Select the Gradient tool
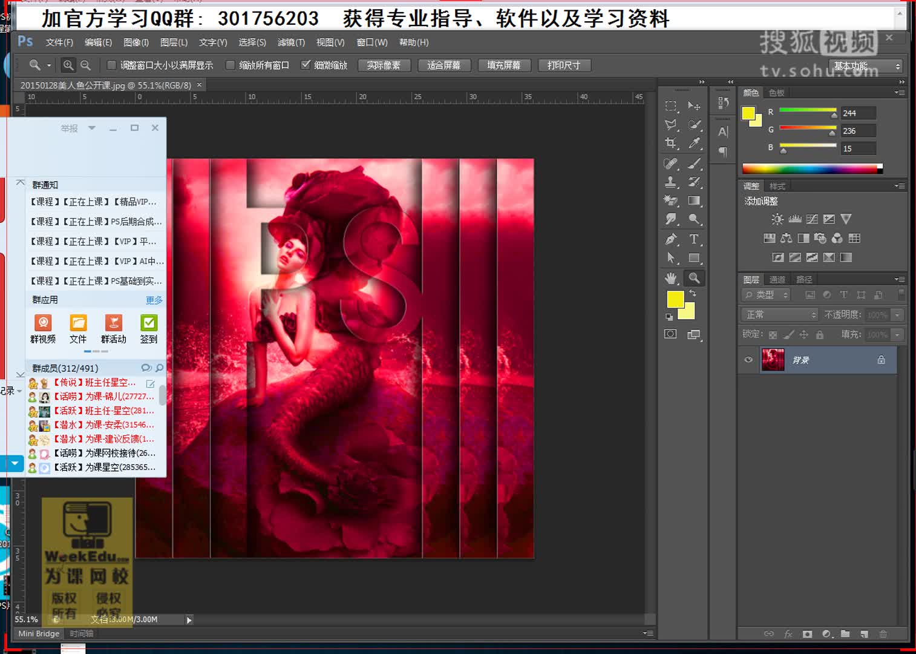This screenshot has width=916, height=654. click(x=694, y=200)
